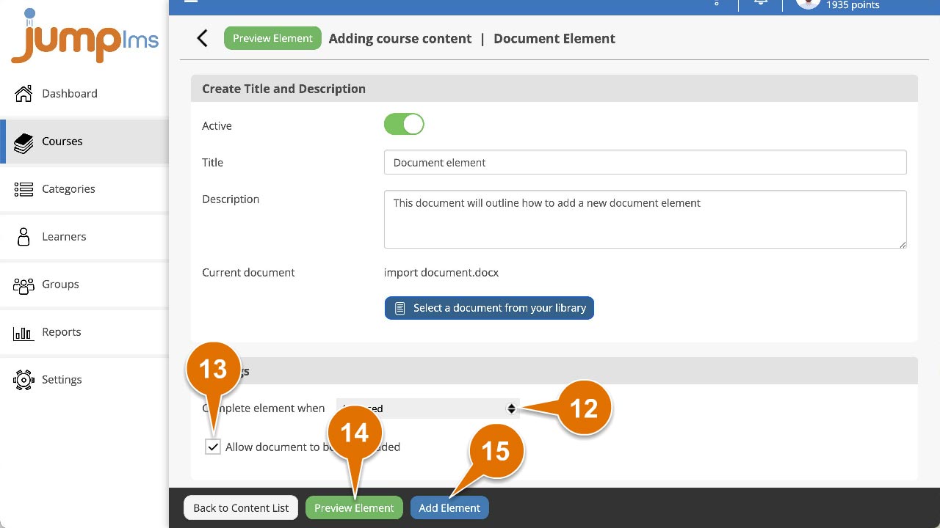Go back using the left chevron arrow
Viewport: 940px width, 528px height.
tap(203, 38)
